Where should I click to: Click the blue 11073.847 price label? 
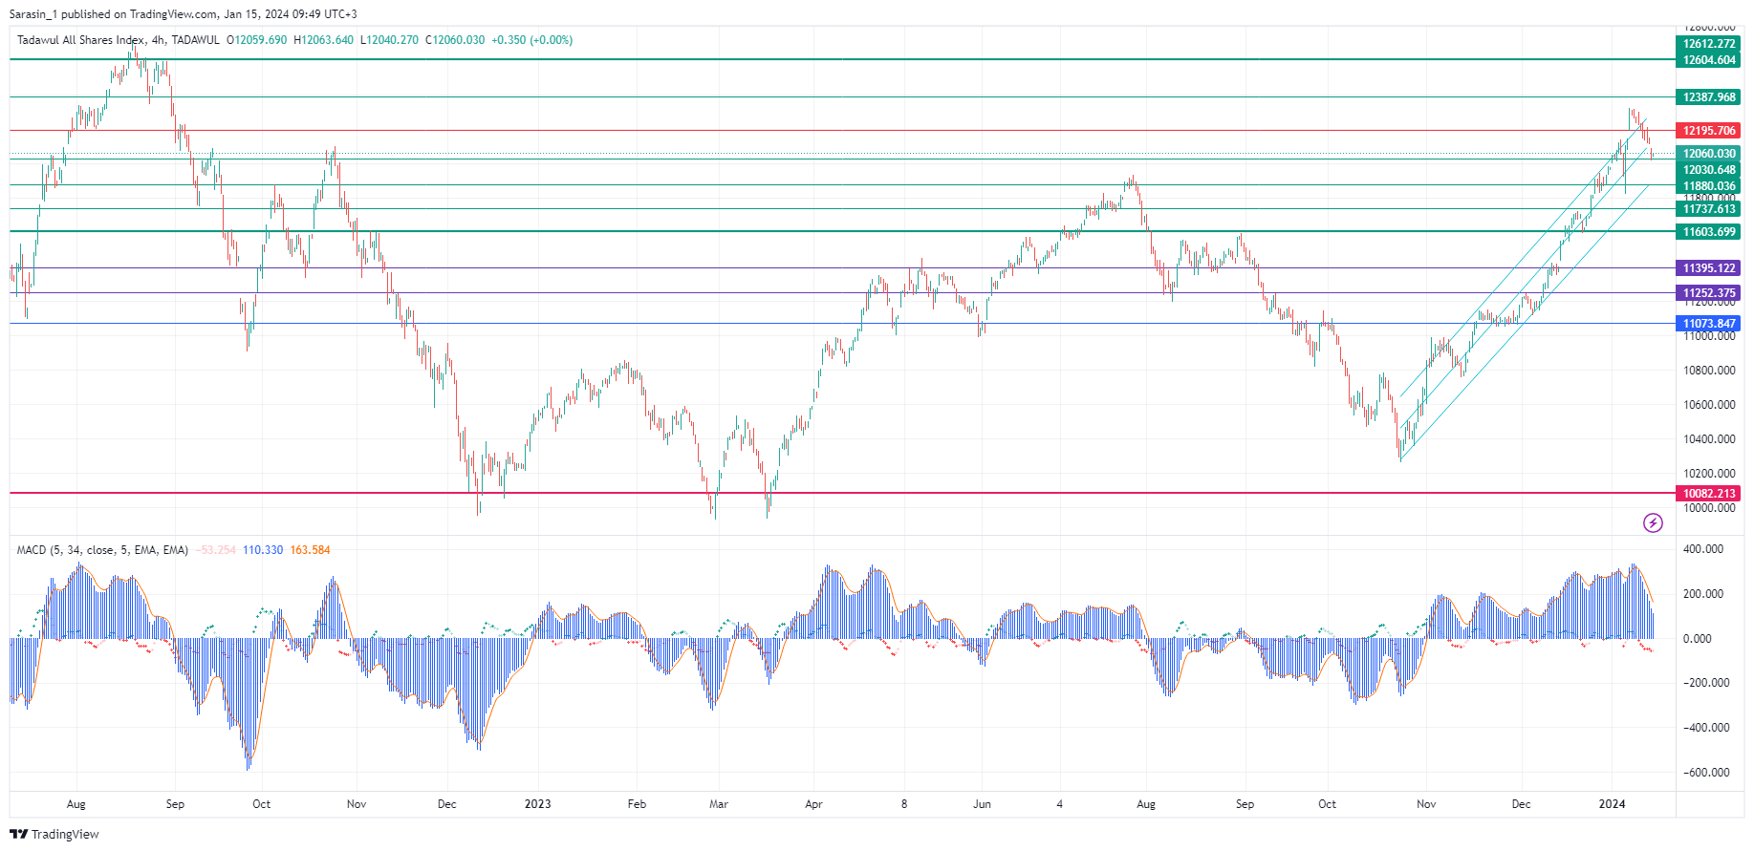pyautogui.click(x=1709, y=324)
